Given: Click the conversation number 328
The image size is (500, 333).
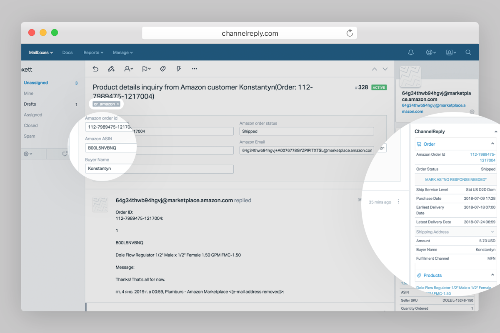Looking at the screenshot, I should click(x=362, y=87).
